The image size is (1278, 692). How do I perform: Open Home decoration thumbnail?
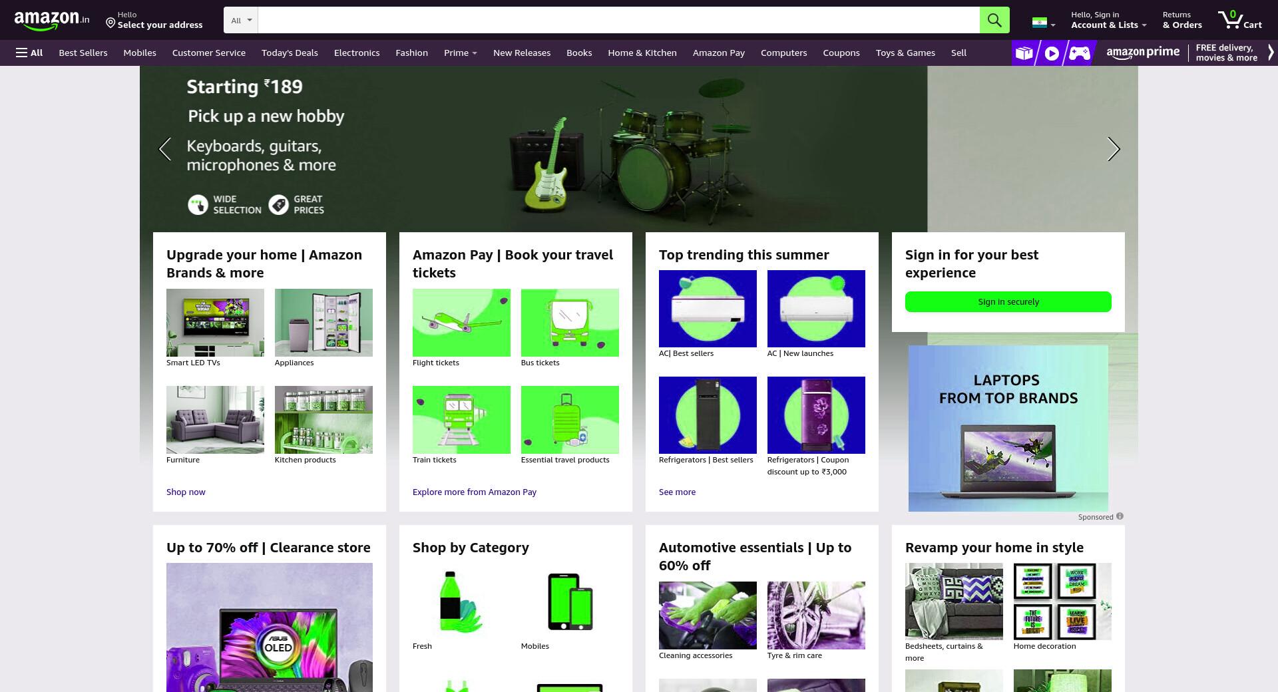click(1062, 602)
